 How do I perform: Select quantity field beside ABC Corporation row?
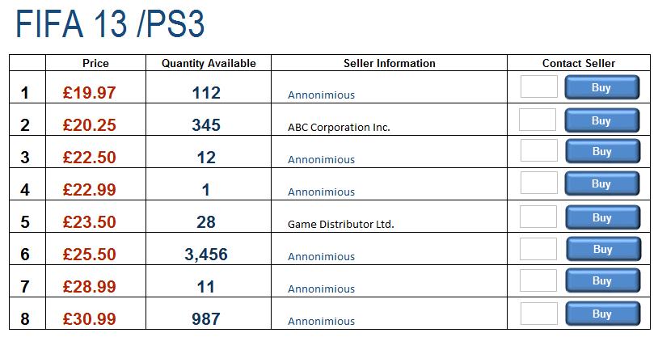point(538,120)
